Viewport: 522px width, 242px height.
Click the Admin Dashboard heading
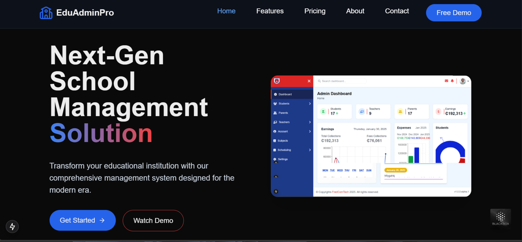click(x=334, y=93)
